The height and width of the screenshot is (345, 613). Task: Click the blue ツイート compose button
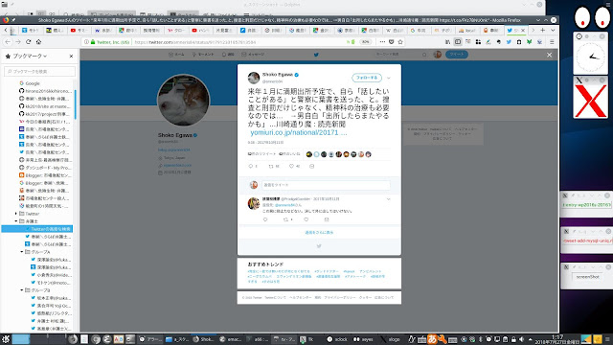pos(457,55)
